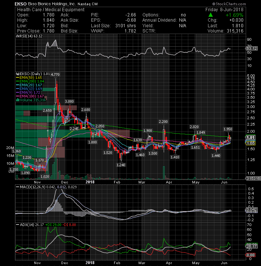The height and width of the screenshot is (266, 261).
Task: Click the Nasdaq CM exchange label
Action: (88, 4)
